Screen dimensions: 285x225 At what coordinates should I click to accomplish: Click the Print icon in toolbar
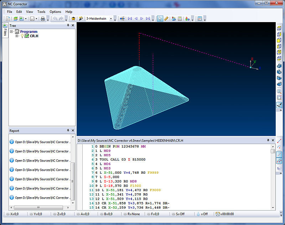[x=43, y=19]
